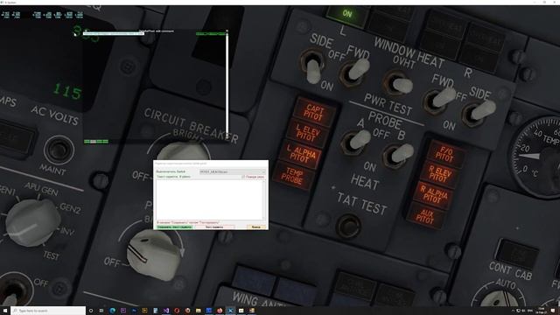Click the yellow exit button in dialog

point(256,227)
